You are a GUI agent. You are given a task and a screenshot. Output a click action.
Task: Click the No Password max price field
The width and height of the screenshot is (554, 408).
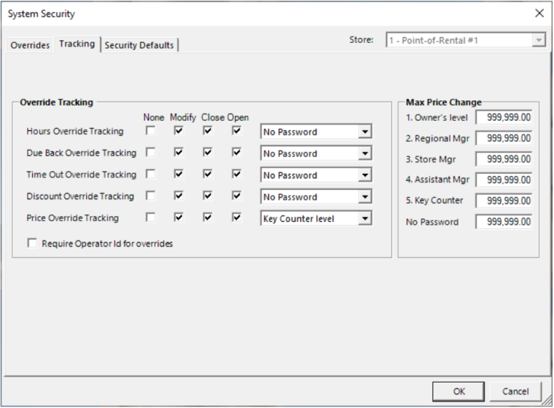click(x=504, y=222)
